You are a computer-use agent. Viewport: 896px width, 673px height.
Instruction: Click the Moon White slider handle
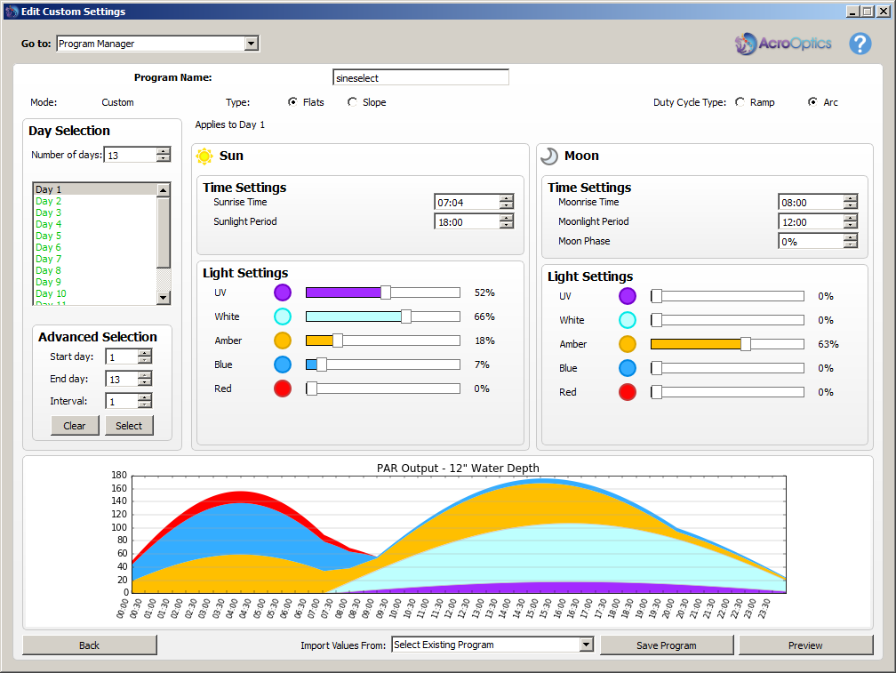[x=657, y=320]
